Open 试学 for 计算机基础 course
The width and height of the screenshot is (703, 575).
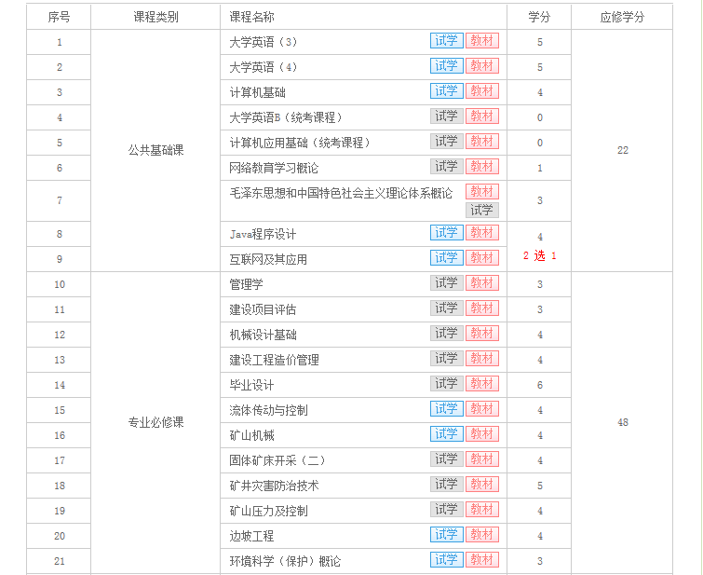pyautogui.click(x=446, y=91)
